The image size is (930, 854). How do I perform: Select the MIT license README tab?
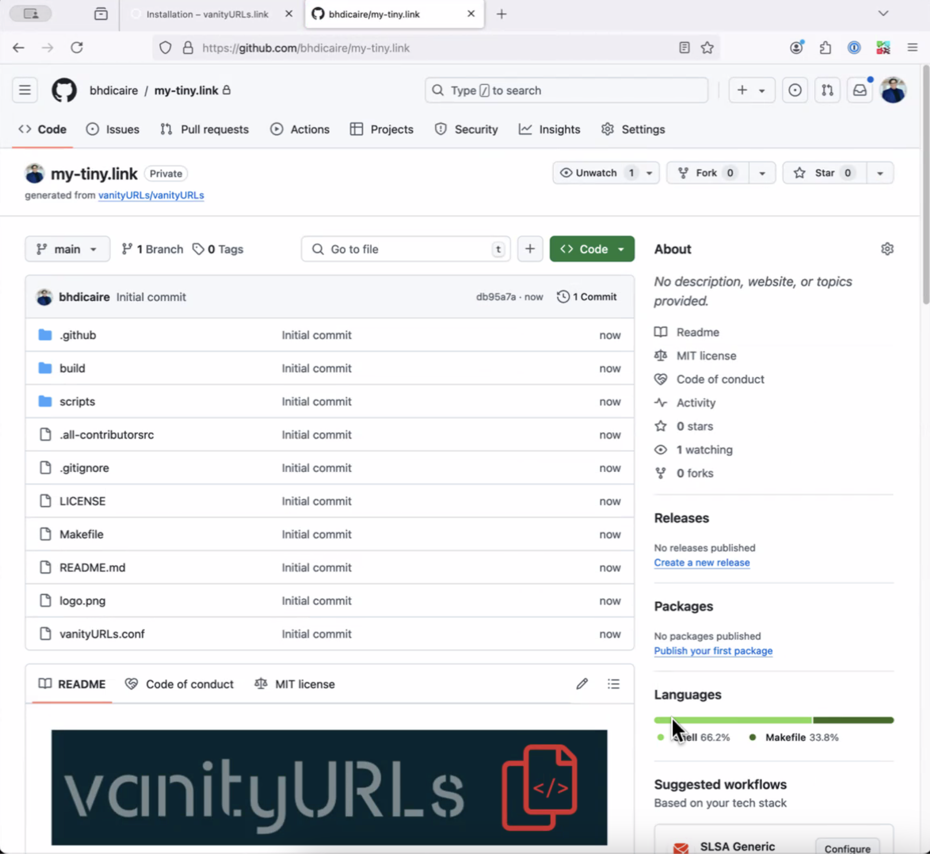coord(295,684)
